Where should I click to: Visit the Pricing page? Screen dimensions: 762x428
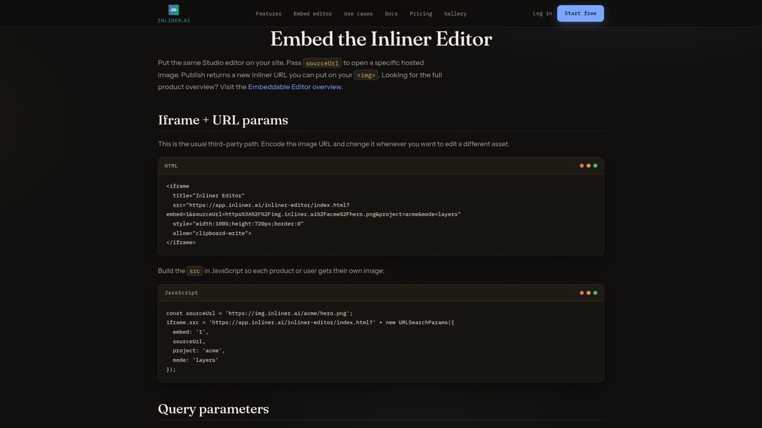(421, 14)
